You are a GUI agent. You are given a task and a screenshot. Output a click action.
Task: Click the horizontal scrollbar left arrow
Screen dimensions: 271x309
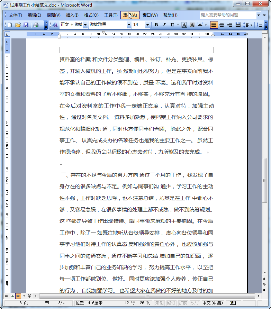click(36, 296)
